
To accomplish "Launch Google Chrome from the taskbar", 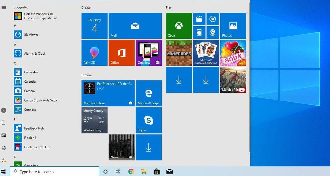I will tap(131, 172).
